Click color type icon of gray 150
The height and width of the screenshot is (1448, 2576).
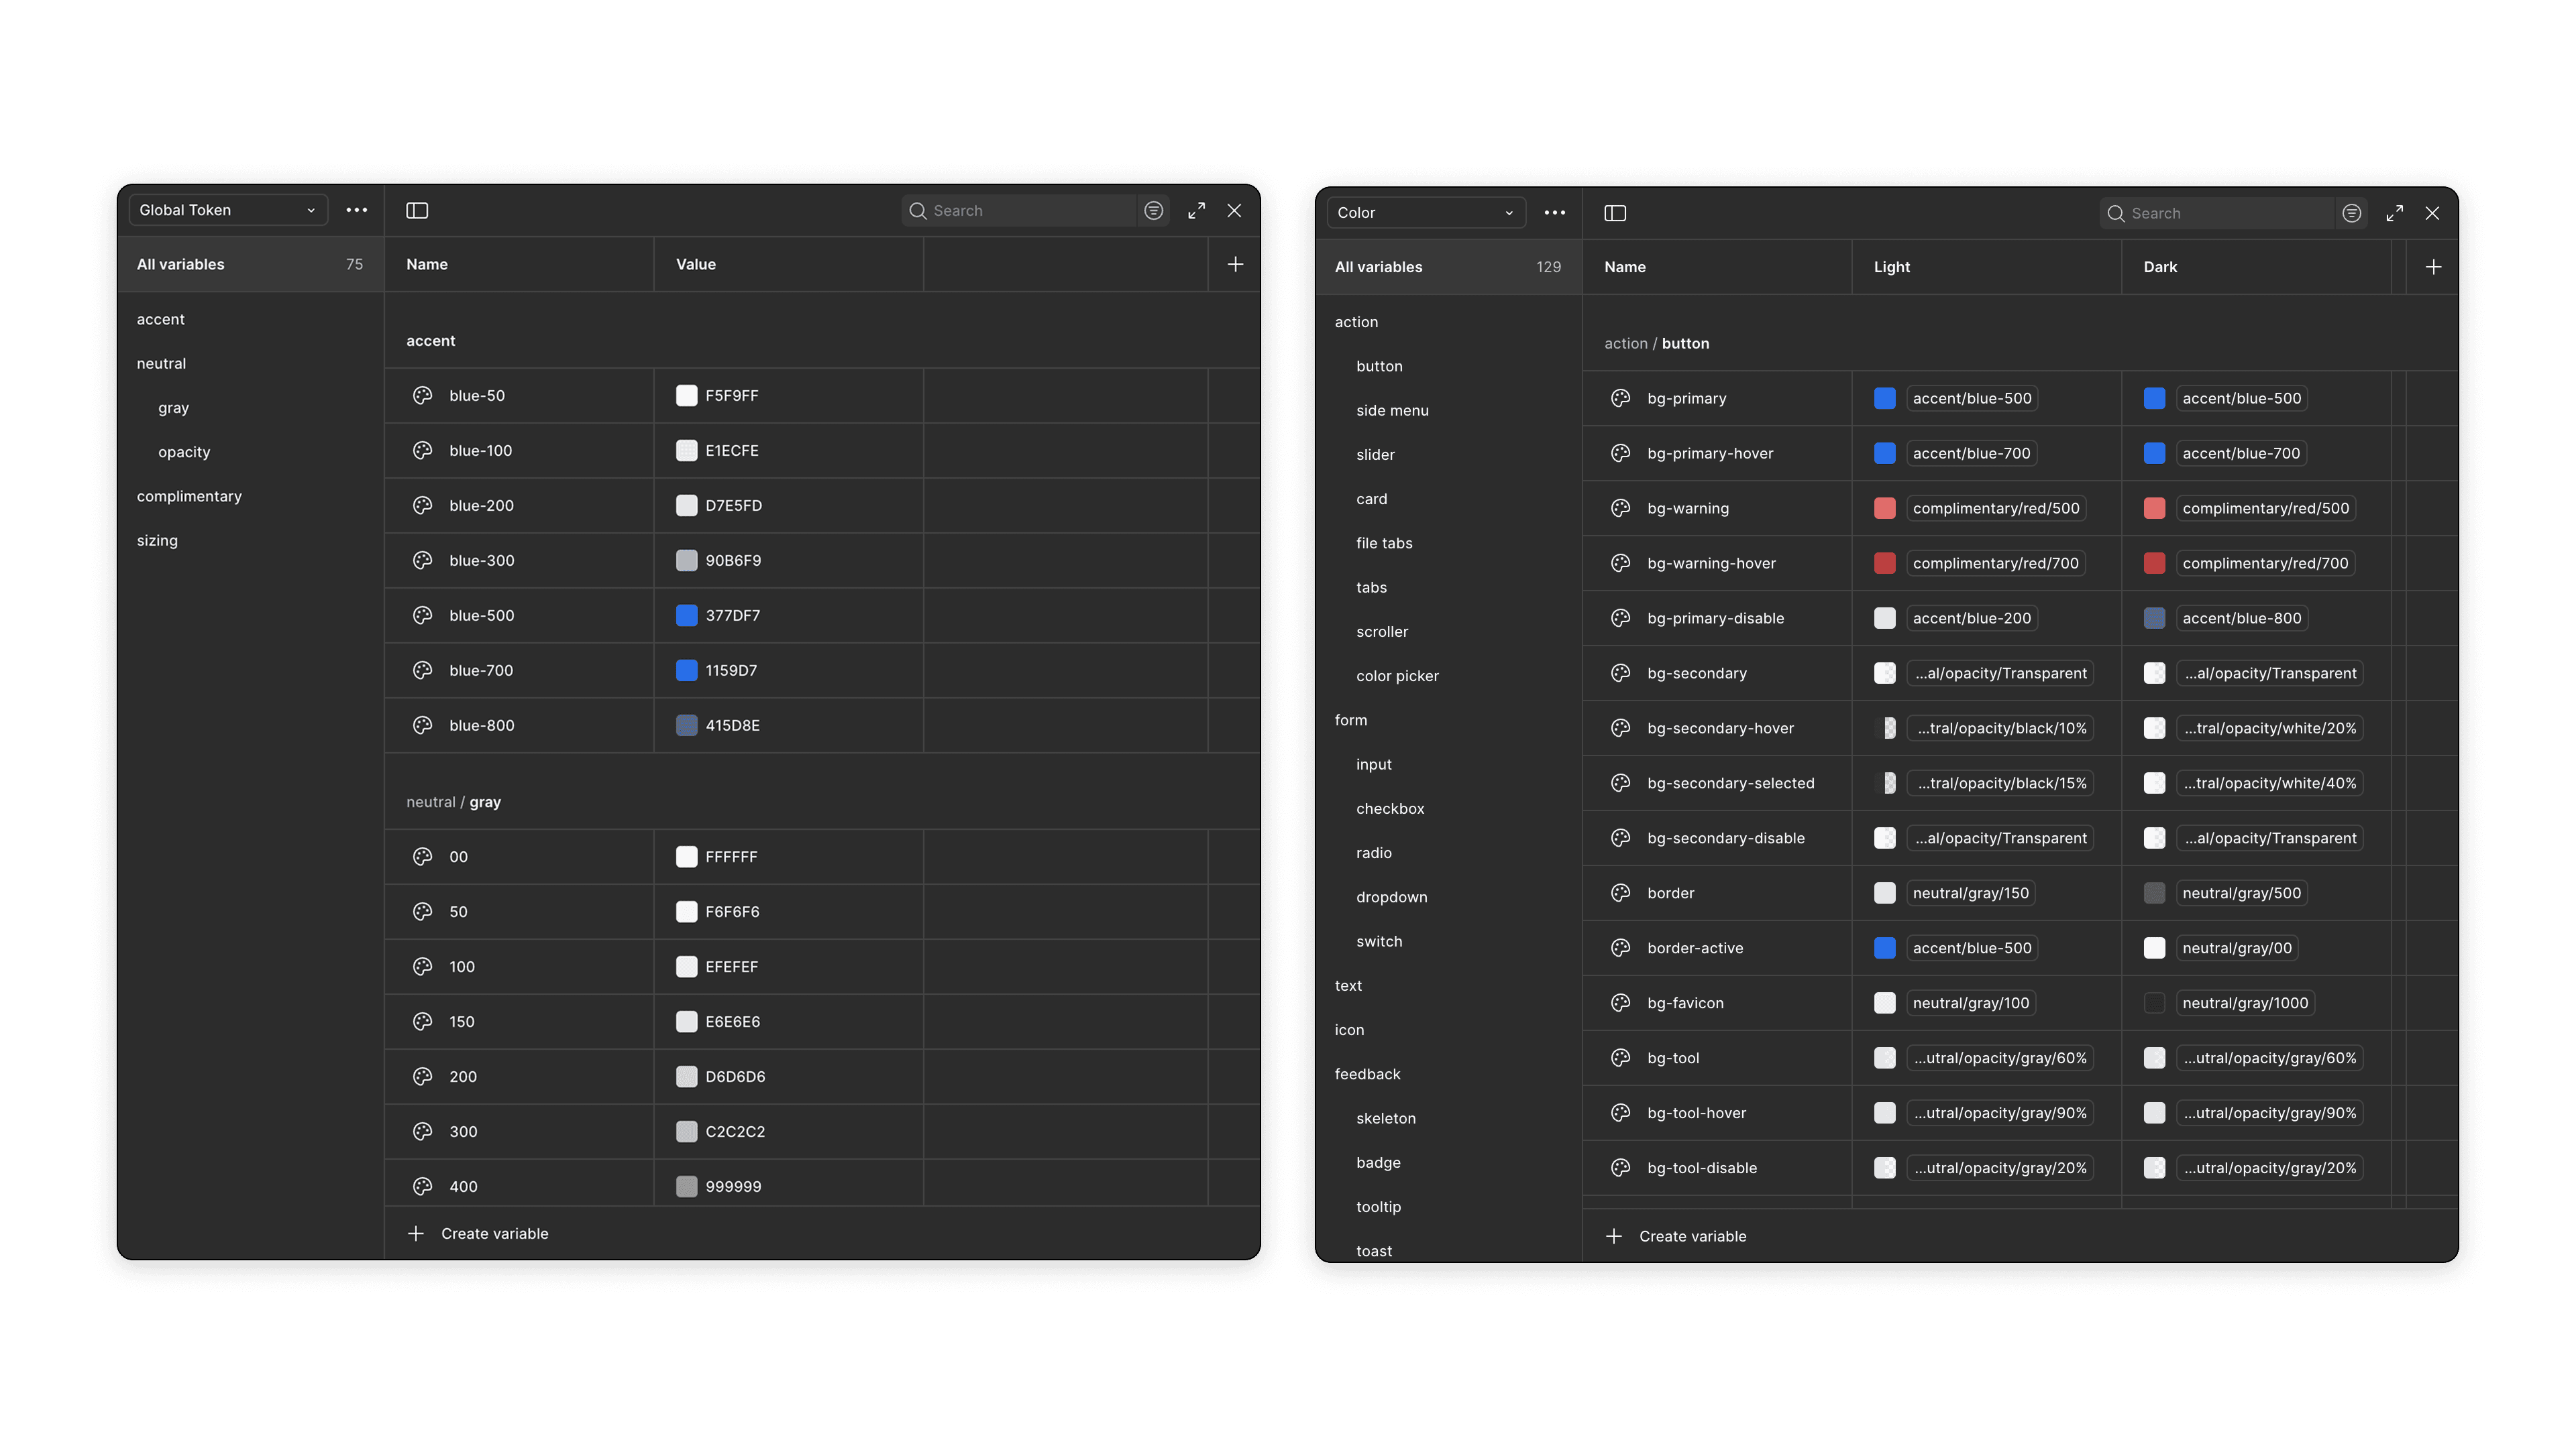point(422,1021)
